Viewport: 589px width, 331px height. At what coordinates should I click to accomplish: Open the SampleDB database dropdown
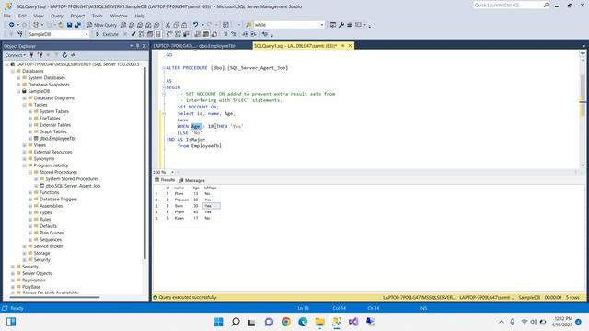tap(87, 34)
